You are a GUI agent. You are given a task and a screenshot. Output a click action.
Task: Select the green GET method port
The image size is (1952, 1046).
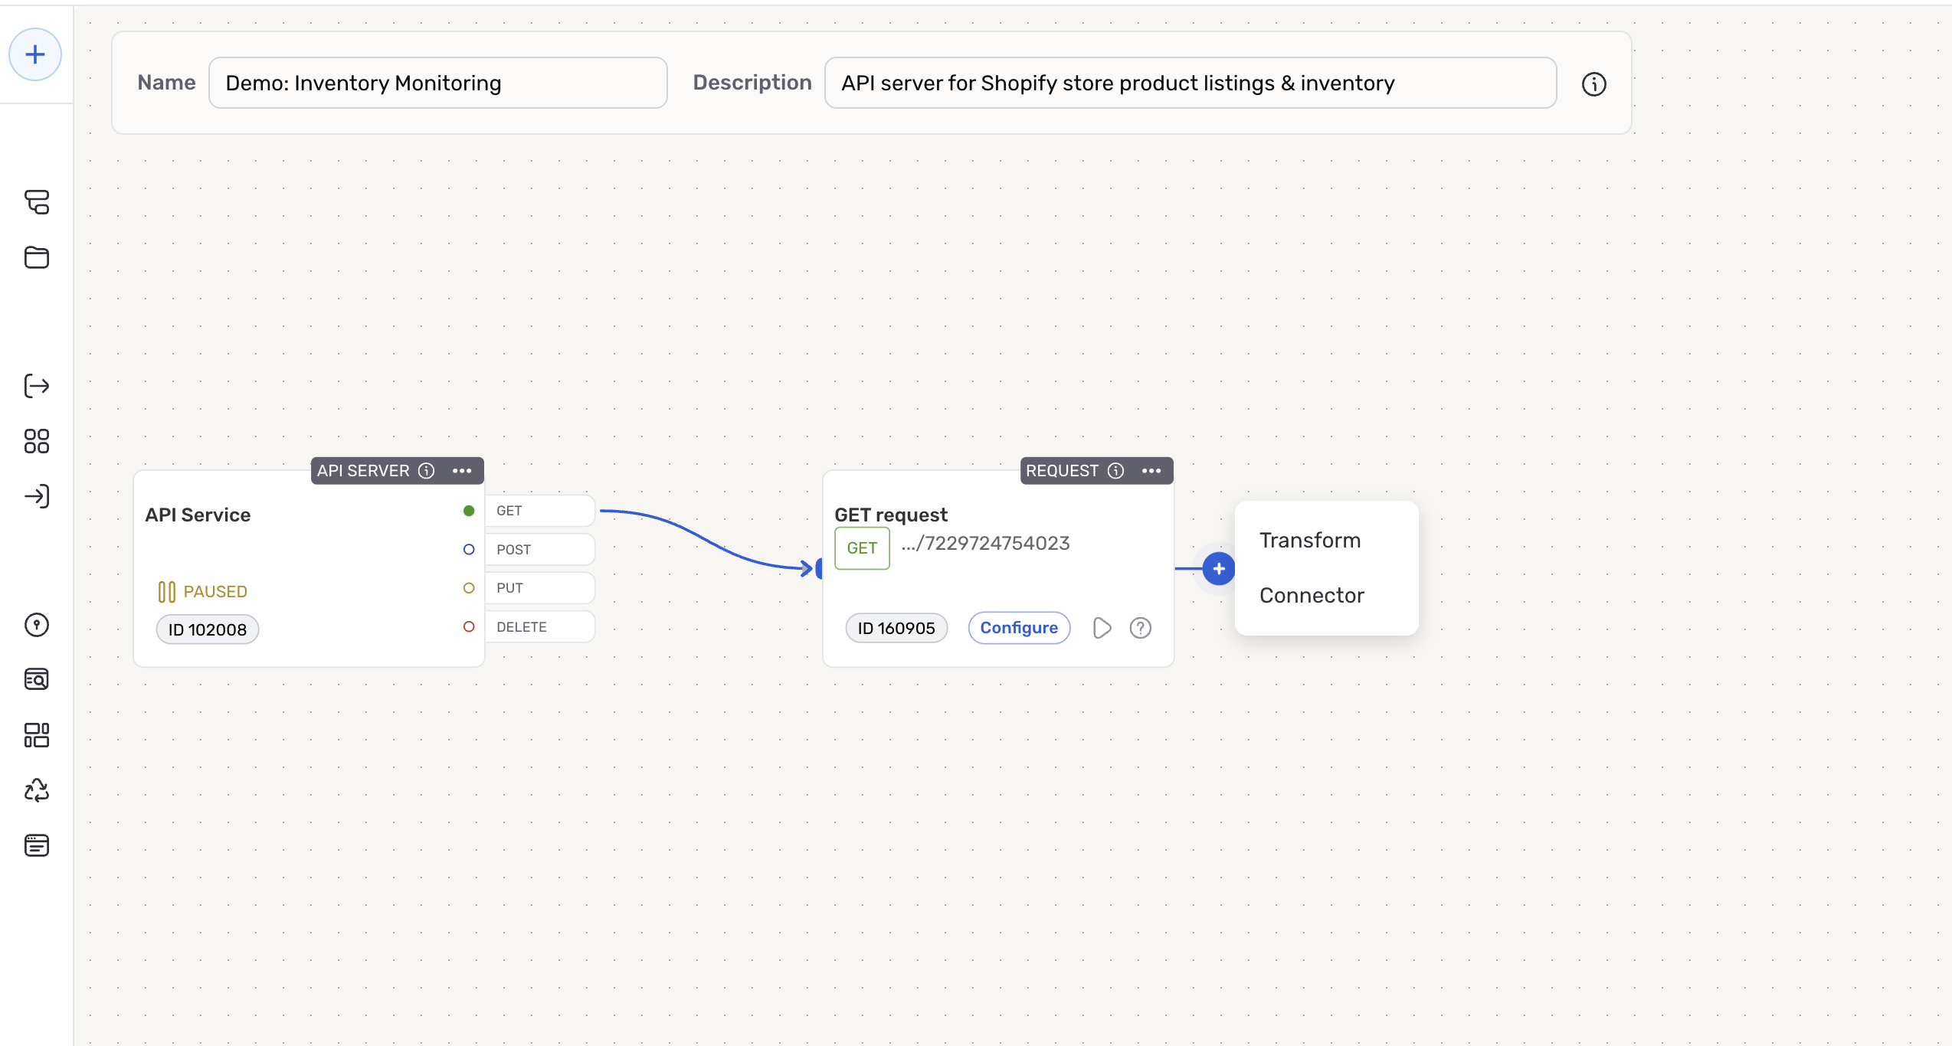pyautogui.click(x=469, y=511)
